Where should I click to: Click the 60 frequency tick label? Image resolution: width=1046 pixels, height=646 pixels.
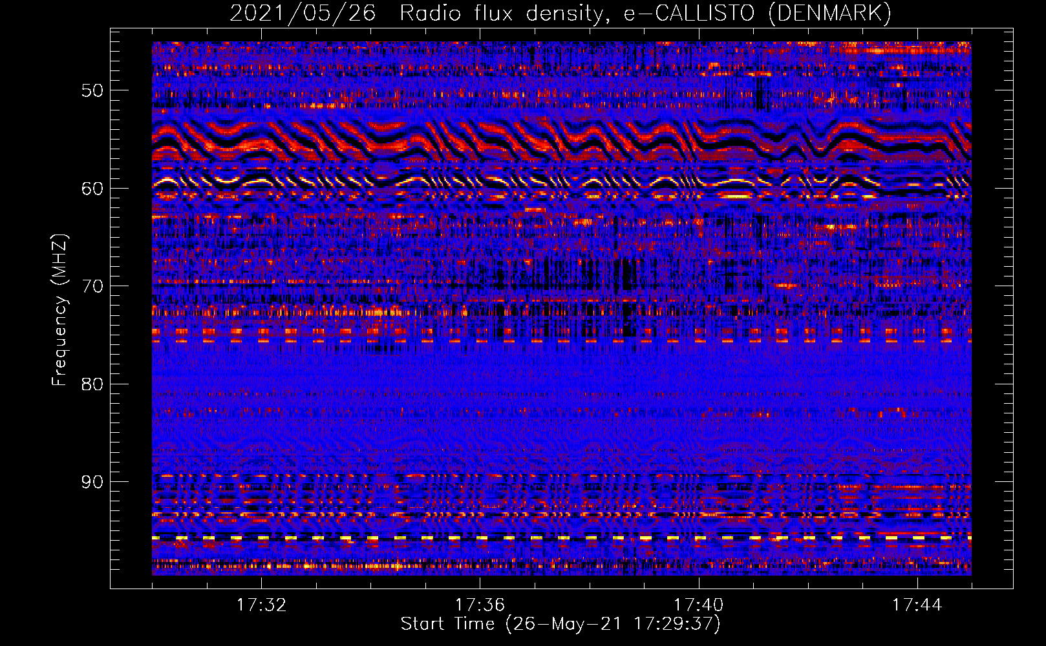[92, 188]
